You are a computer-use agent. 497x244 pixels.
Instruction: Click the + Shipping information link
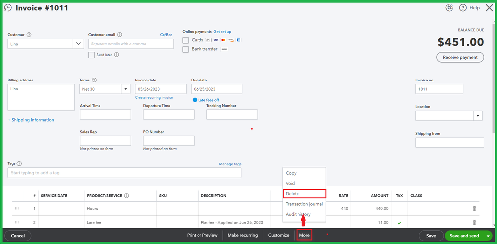31,120
